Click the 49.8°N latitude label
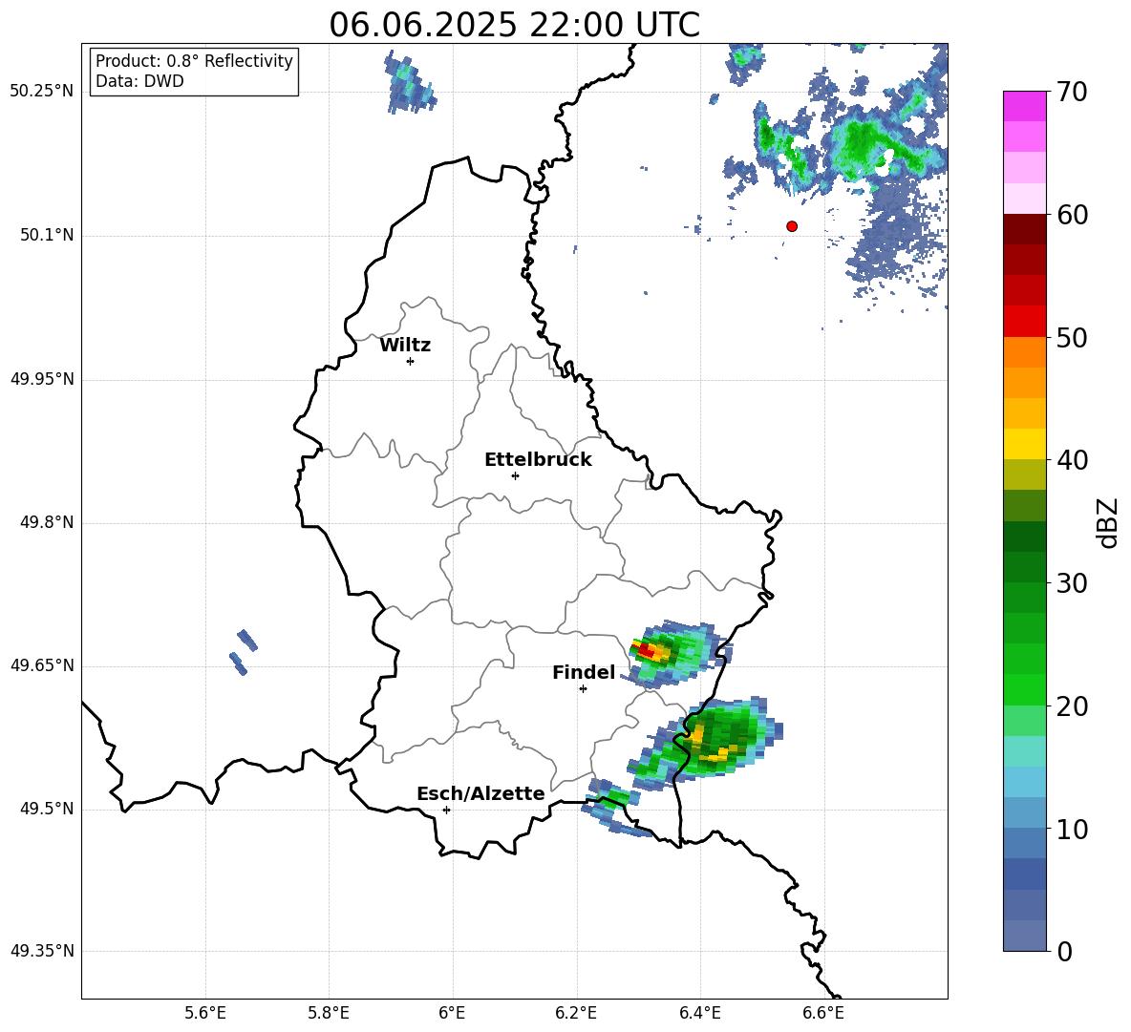 [x=47, y=522]
